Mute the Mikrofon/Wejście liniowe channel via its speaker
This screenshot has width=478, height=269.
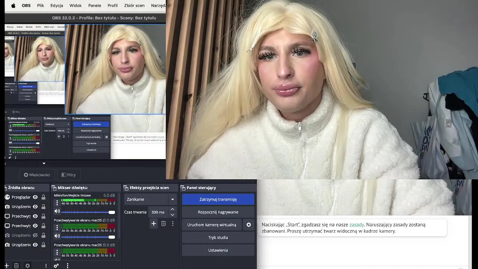[x=57, y=211]
